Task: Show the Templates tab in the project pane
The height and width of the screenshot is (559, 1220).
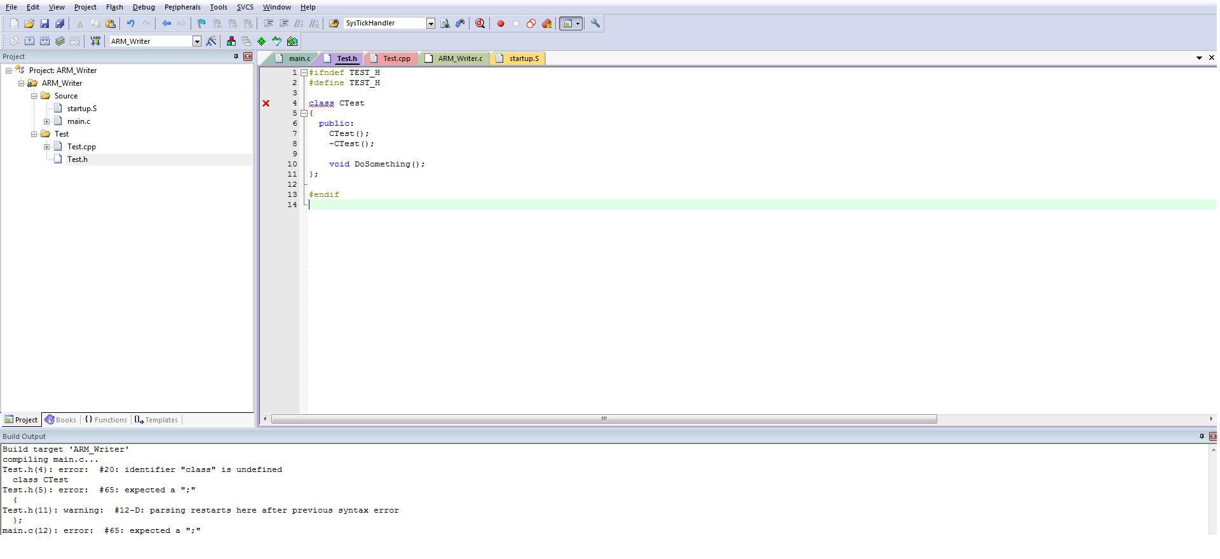Action: (x=156, y=420)
